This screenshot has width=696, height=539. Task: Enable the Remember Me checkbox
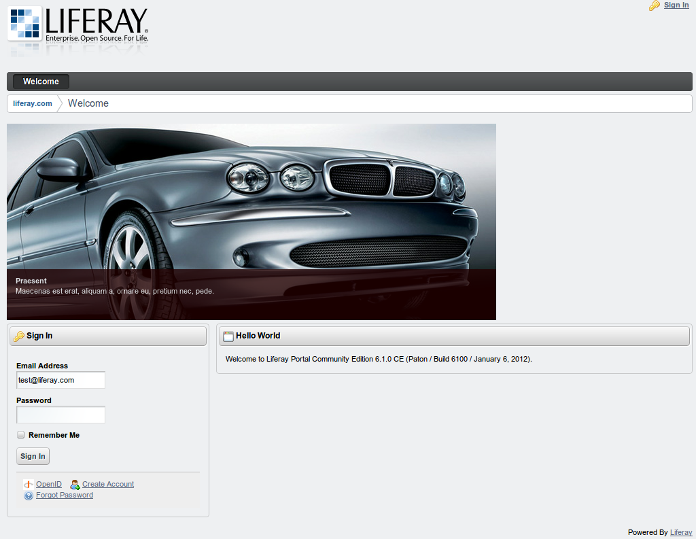pyautogui.click(x=20, y=434)
